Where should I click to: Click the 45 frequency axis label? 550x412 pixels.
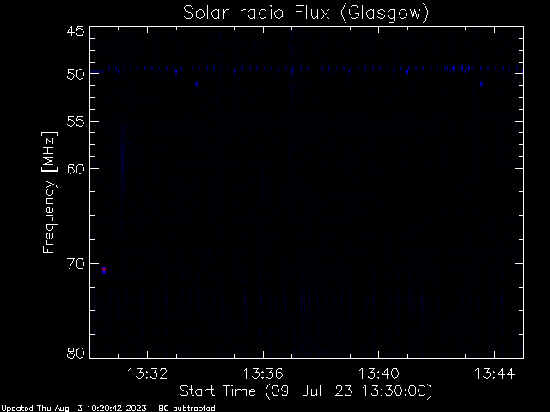[x=76, y=31]
